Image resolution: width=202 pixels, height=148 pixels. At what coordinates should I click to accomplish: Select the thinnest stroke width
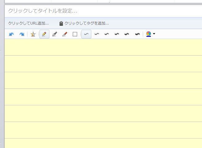click(86, 34)
